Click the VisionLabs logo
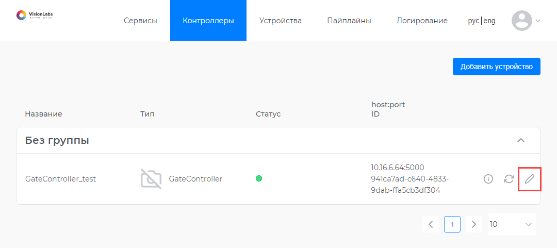 coord(35,15)
